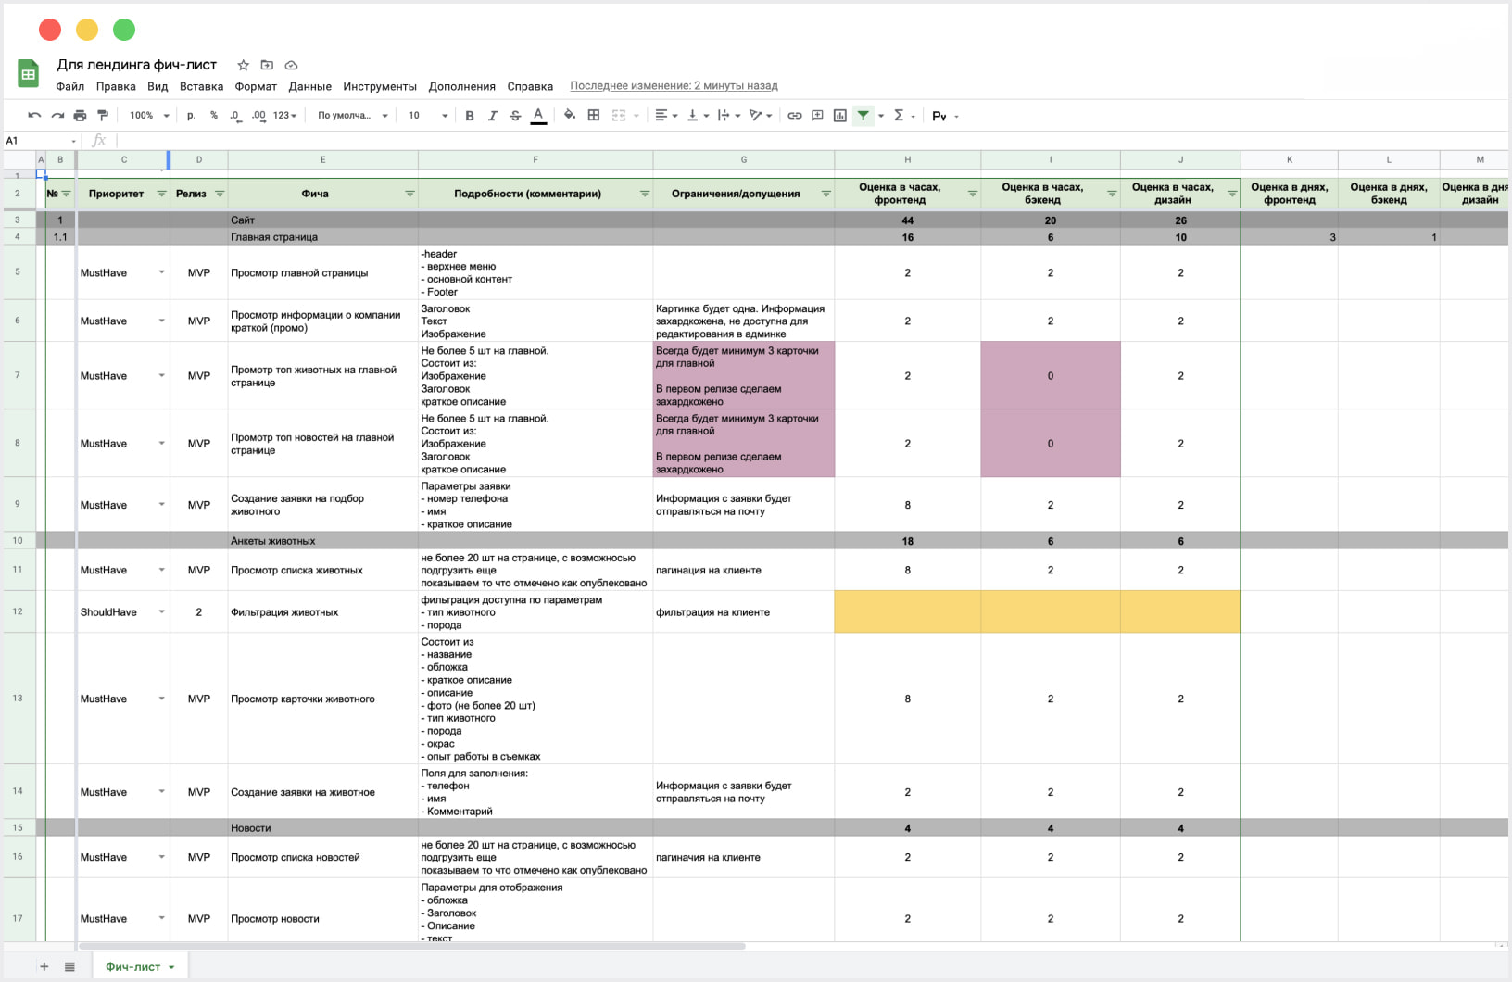Add a comment using the comment icon

tap(817, 116)
